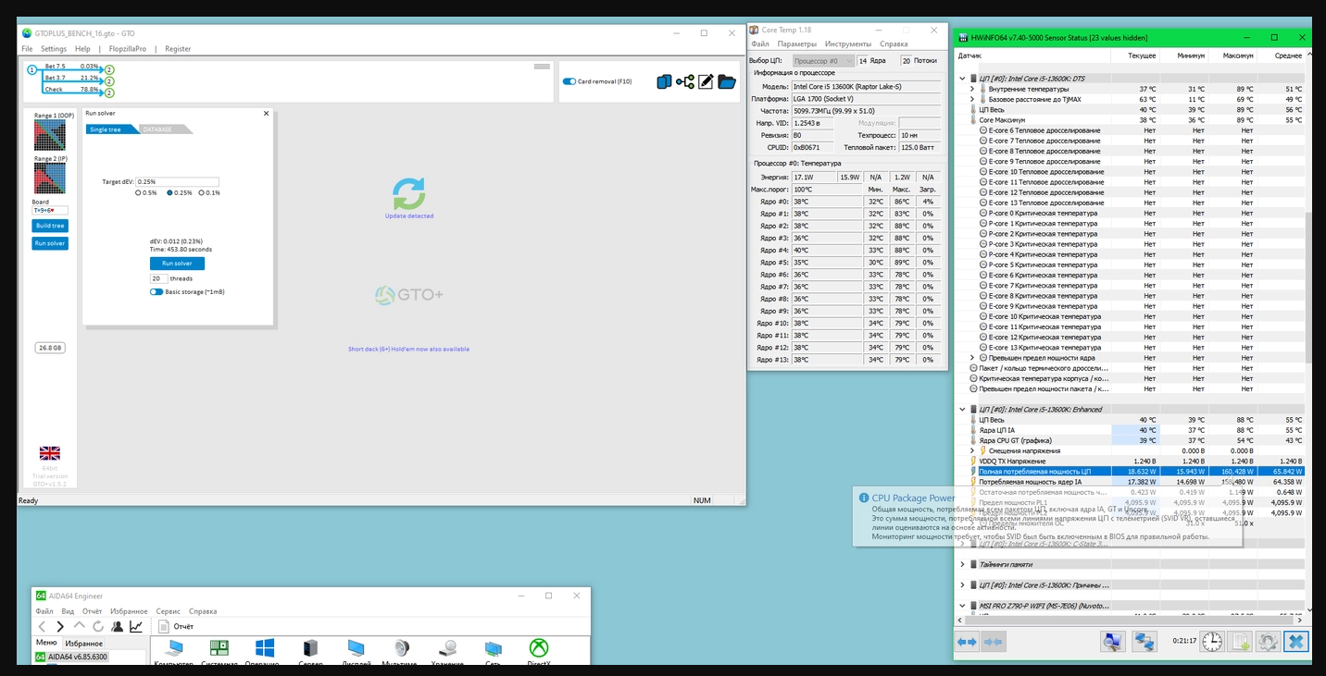Open the Storage category icon in AIDA64
Viewport: 1326px width, 676px height.
(447, 649)
